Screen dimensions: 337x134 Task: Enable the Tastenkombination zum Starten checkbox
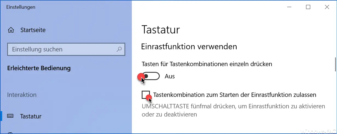[x=146, y=95]
